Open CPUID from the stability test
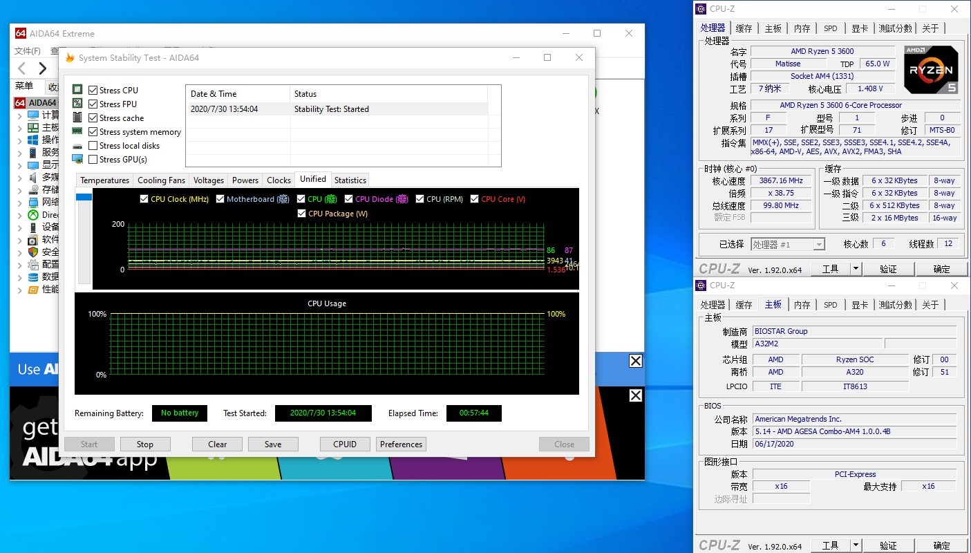971x553 pixels. coord(345,444)
